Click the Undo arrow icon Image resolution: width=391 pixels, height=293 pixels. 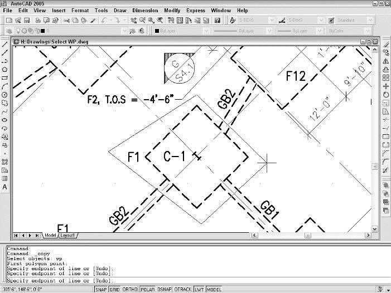point(104,21)
